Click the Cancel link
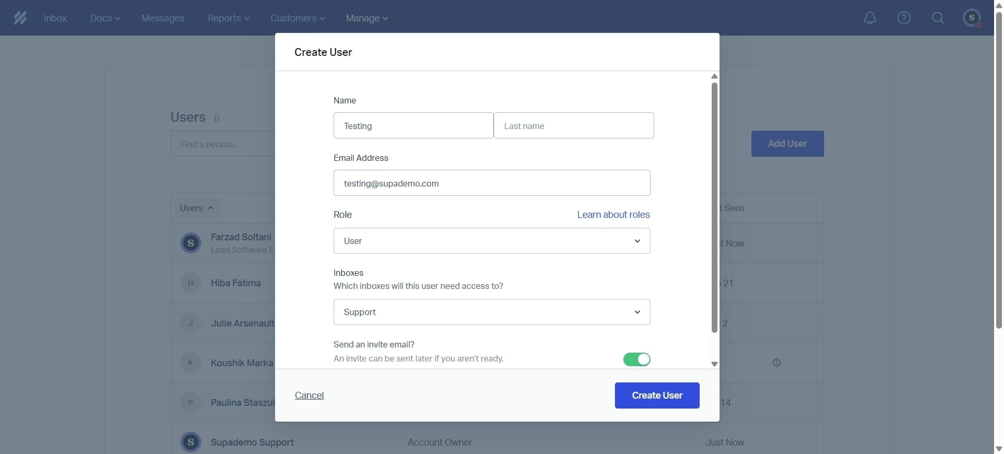 click(309, 395)
